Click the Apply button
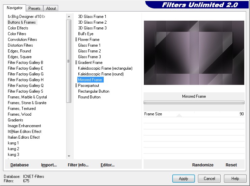 point(183,178)
